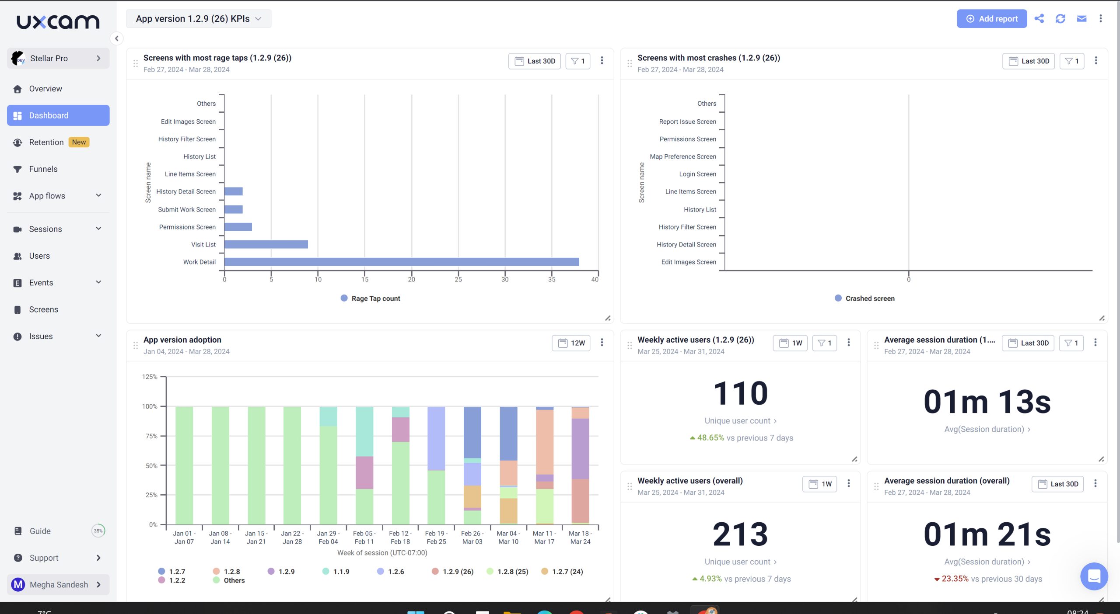
Task: Toggle the 1.2.6 color swatch in legend
Action: coord(381,571)
